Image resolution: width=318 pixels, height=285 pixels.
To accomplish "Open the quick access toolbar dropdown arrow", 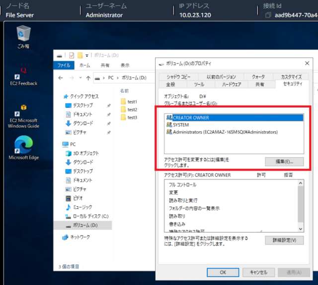I will click(x=87, y=56).
